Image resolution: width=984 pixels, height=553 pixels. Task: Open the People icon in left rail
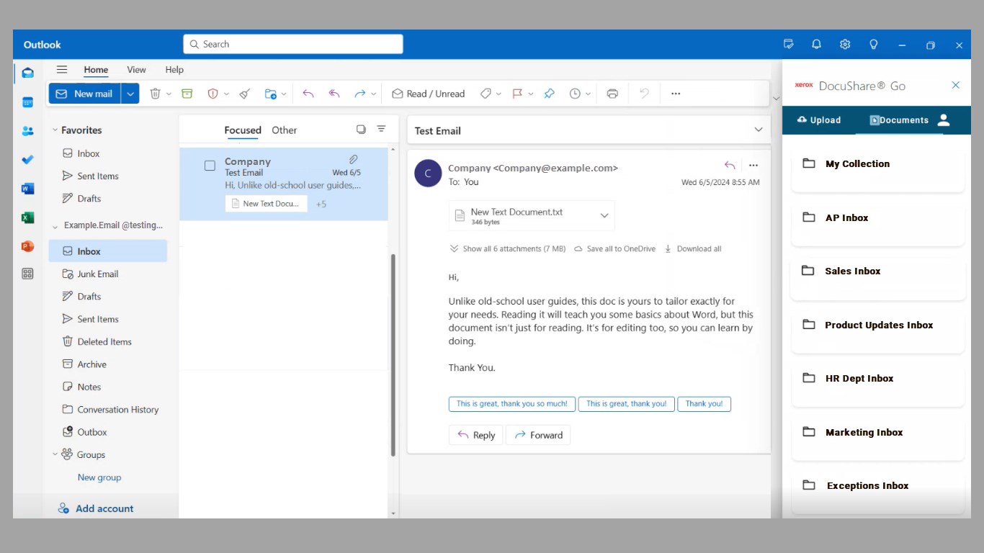(x=27, y=131)
